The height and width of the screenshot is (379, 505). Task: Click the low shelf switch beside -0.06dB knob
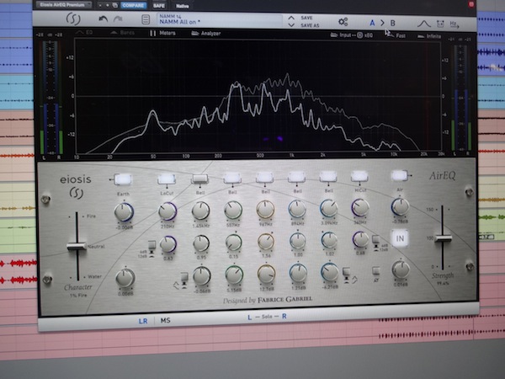[183, 279]
